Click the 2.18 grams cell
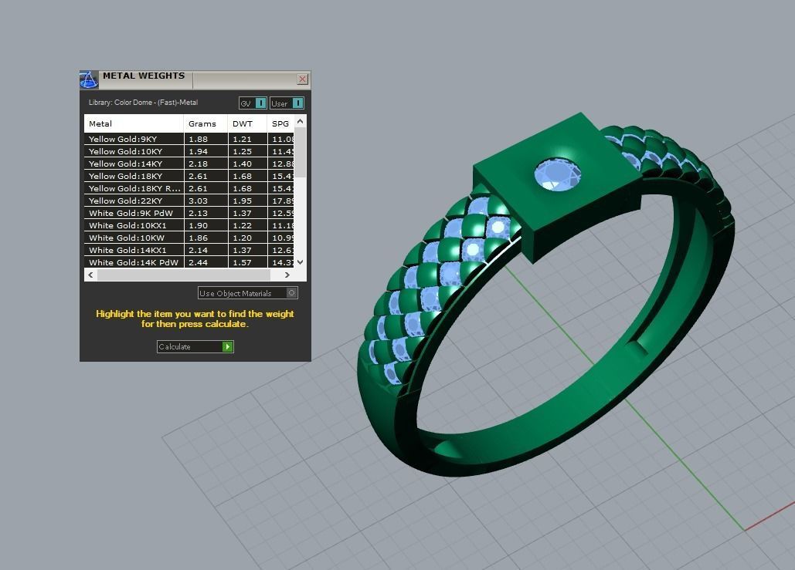Viewport: 795px width, 570px height. 206,164
